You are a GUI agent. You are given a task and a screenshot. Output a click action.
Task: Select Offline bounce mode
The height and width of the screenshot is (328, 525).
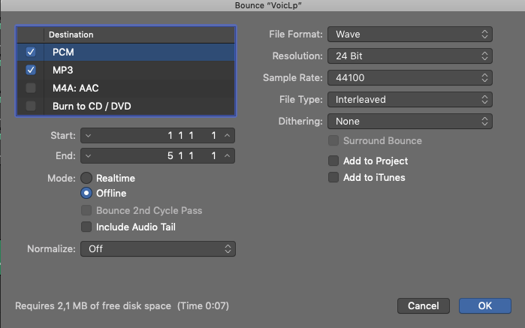[87, 193]
